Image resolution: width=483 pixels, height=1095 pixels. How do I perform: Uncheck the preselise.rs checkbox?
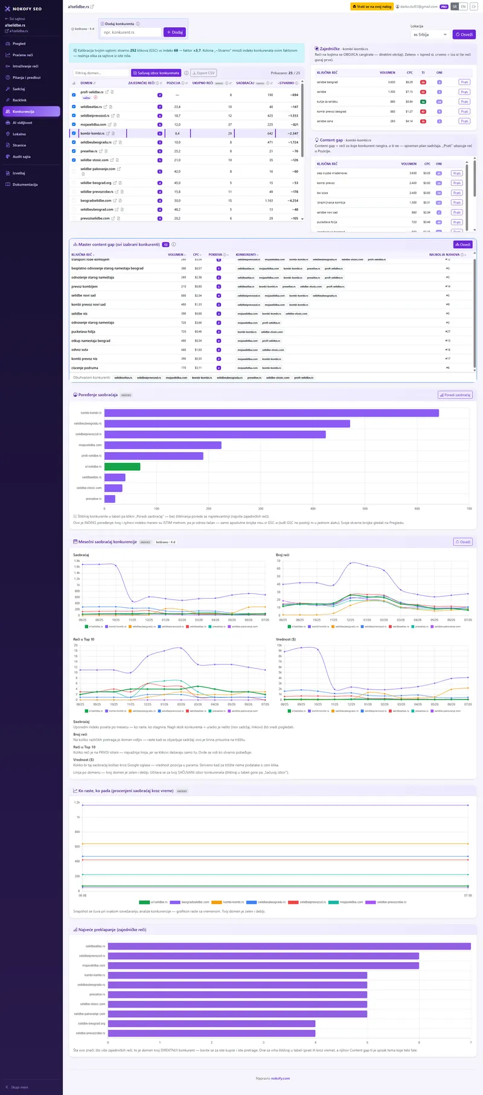point(74,151)
